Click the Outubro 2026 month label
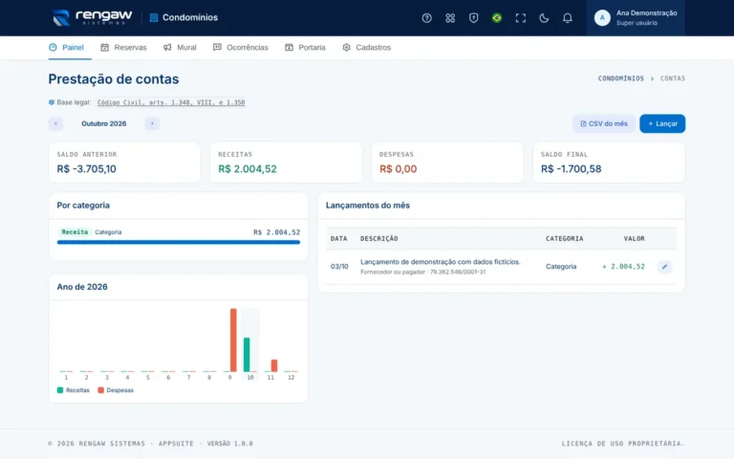Viewport: 734px width, 459px height. point(104,123)
